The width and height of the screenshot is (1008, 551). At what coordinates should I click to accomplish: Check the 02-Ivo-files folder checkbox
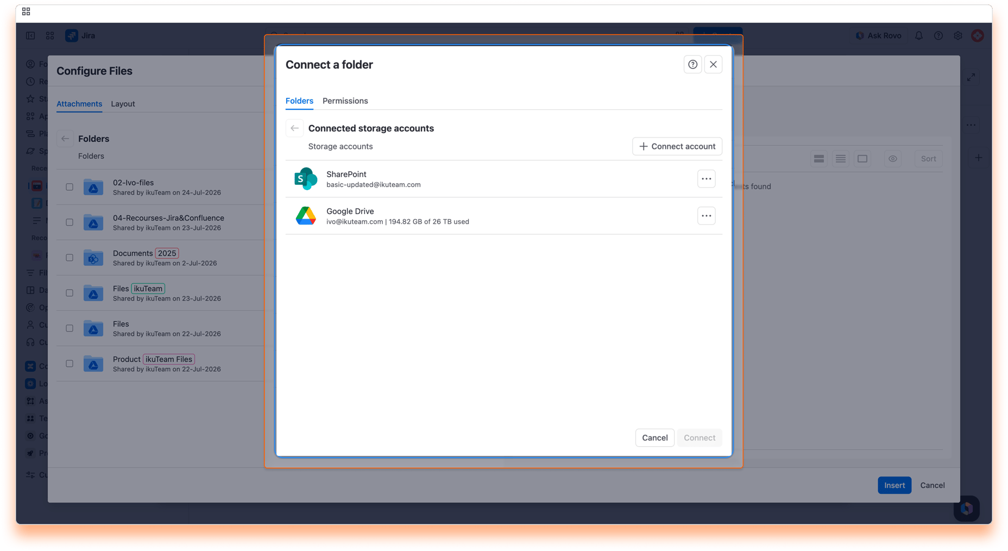70,187
